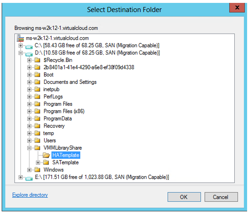Expand the temp folder node
Image resolution: width=250 pixels, height=213 pixels.
click(x=29, y=133)
